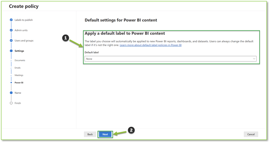Viewport: 270px width, 143px height.
Task: Cancel the policy creation
Action: click(x=251, y=134)
